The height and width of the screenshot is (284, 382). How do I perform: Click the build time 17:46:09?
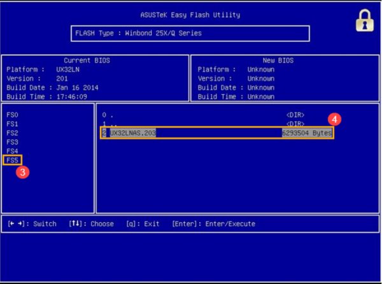(71, 97)
